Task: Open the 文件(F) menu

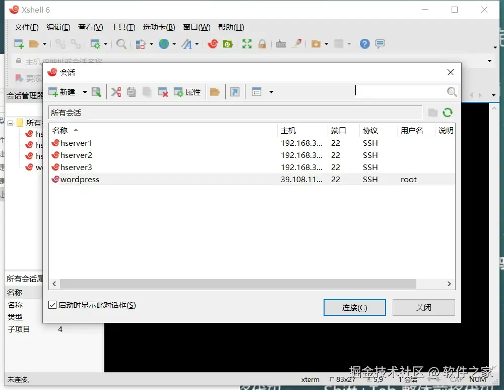Action: [x=26, y=27]
